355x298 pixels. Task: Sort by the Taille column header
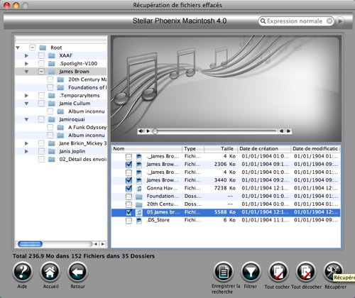tap(221, 149)
